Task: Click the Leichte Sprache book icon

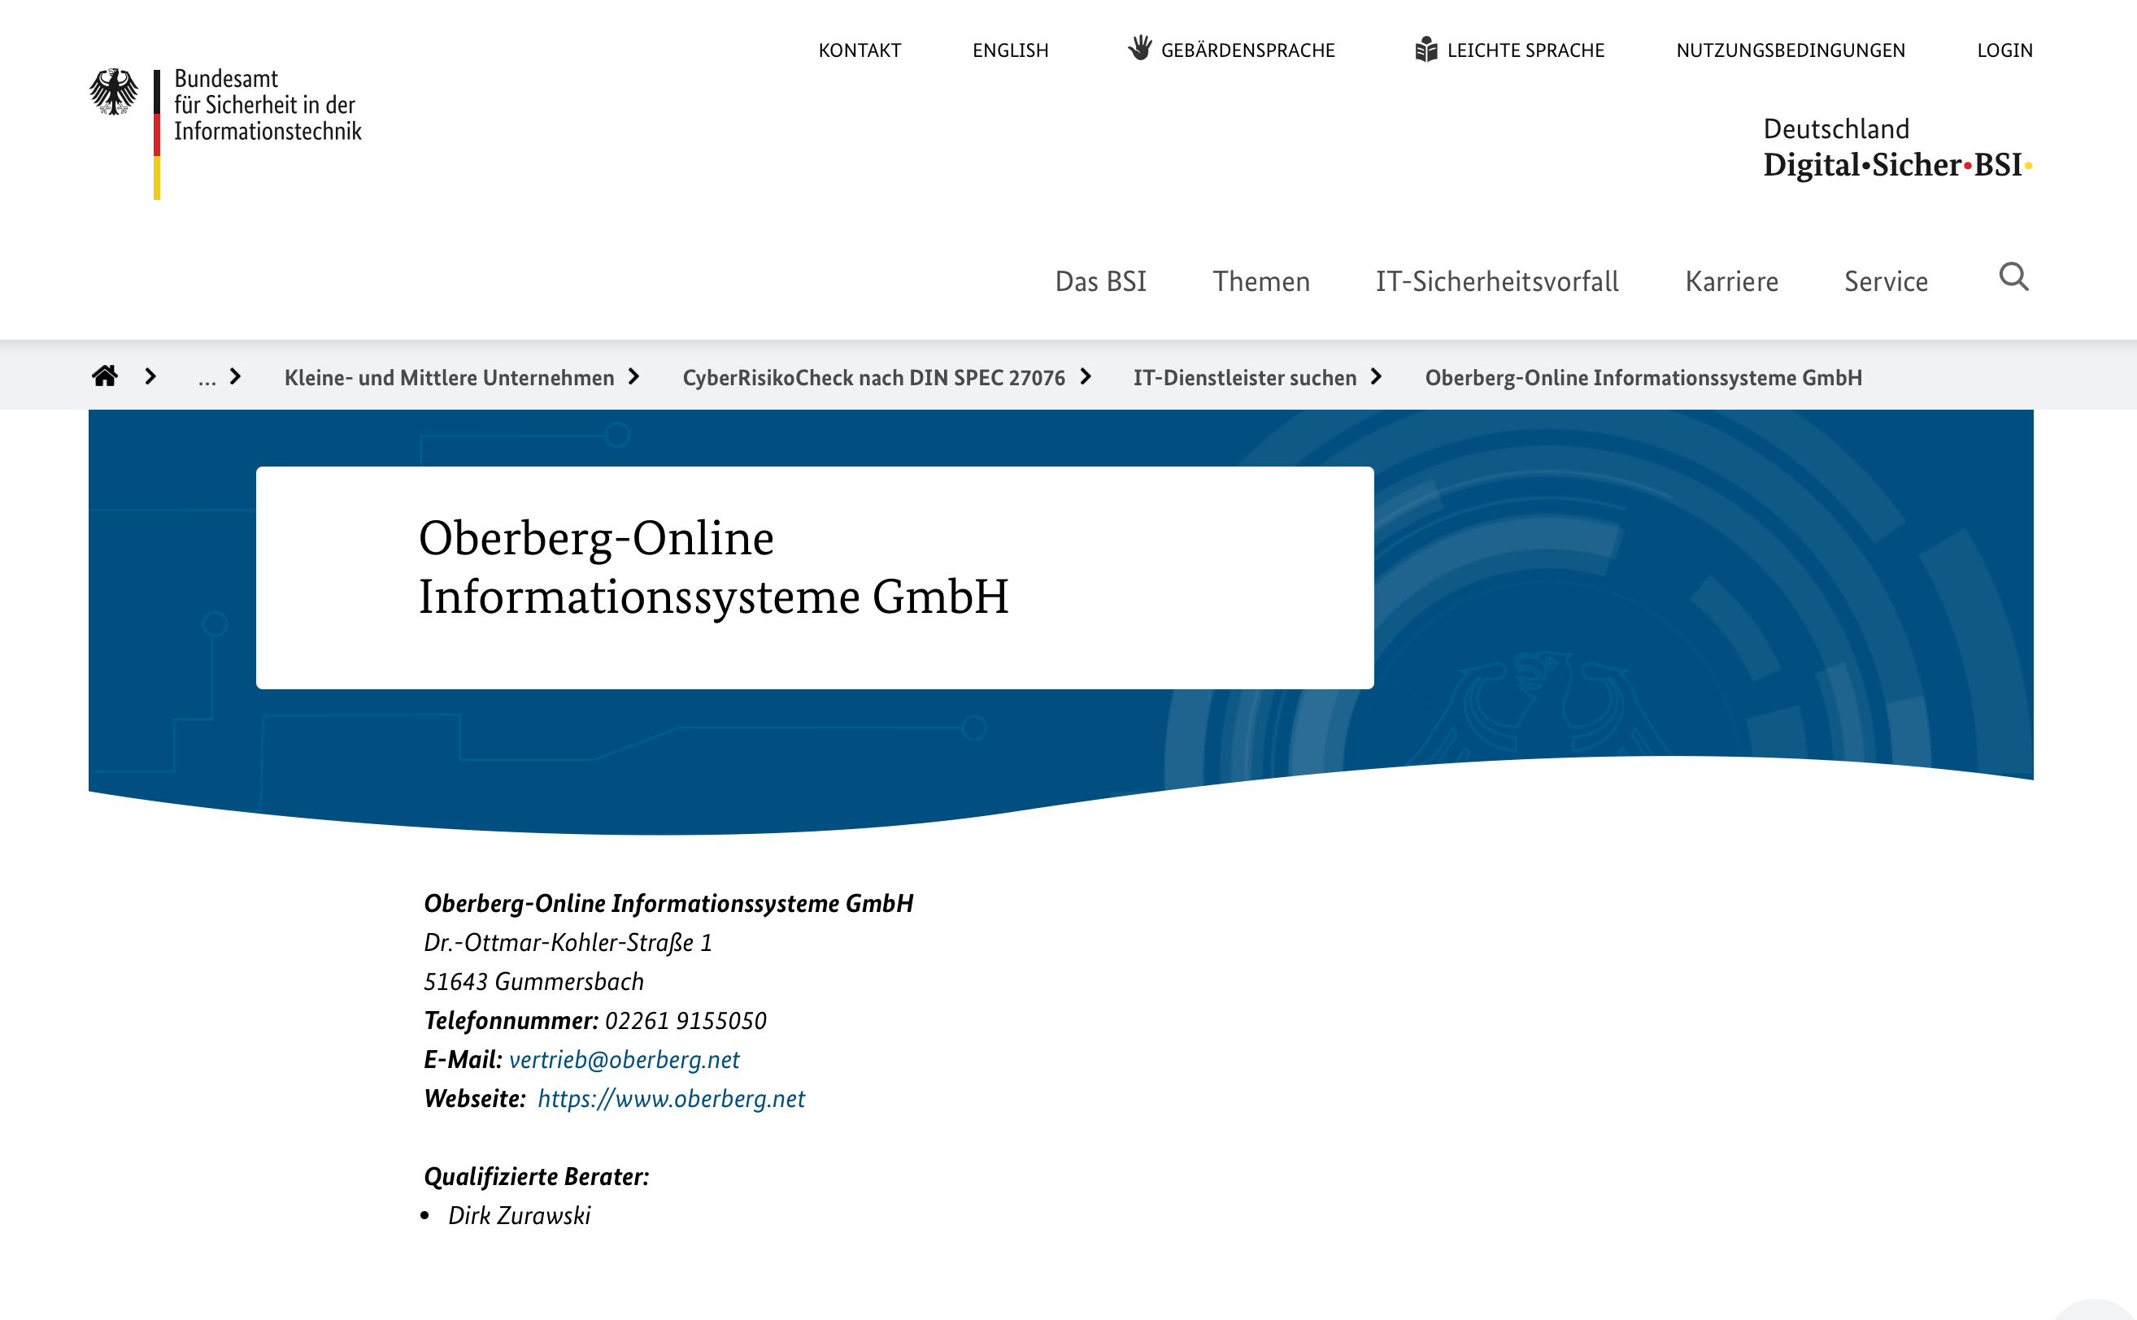Action: [x=1425, y=49]
